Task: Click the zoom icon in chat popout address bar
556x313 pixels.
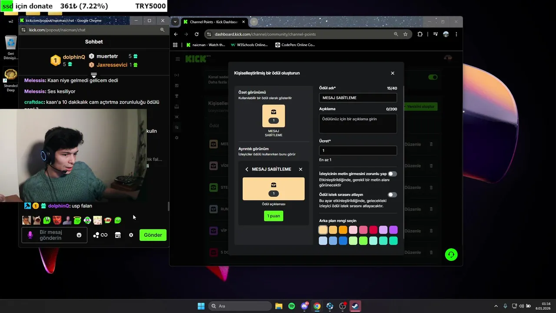Action: [x=162, y=30]
